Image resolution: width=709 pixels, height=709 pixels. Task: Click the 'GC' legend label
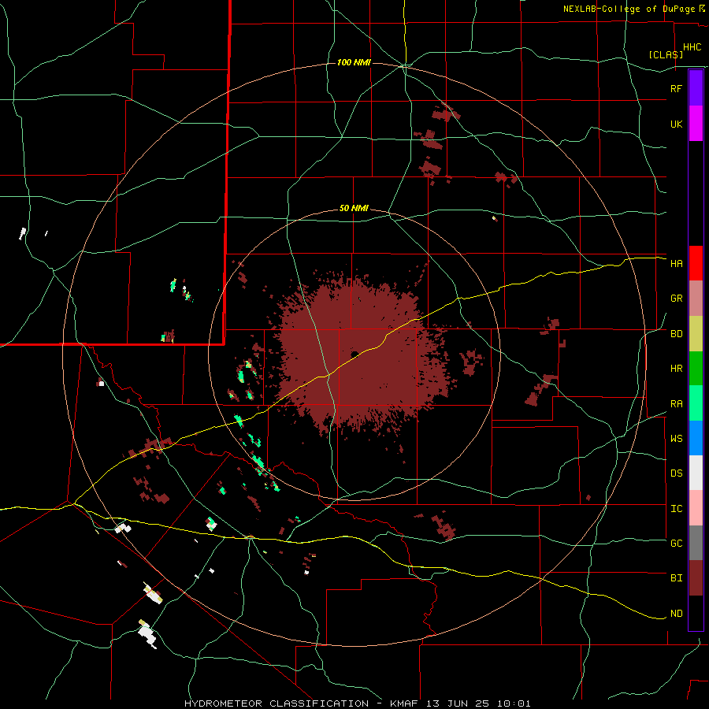676,544
